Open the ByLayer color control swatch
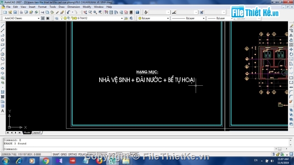 coord(153,18)
